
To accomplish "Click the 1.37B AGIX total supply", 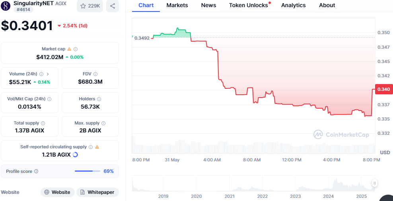I will (29, 130).
